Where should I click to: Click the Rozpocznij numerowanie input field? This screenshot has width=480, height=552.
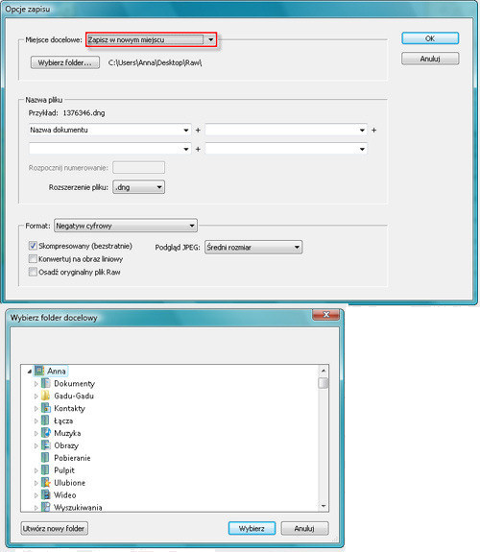click(138, 168)
